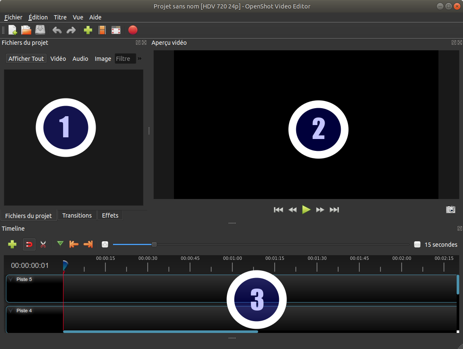Open the Fichier menu
This screenshot has width=463, height=349.
[x=13, y=17]
